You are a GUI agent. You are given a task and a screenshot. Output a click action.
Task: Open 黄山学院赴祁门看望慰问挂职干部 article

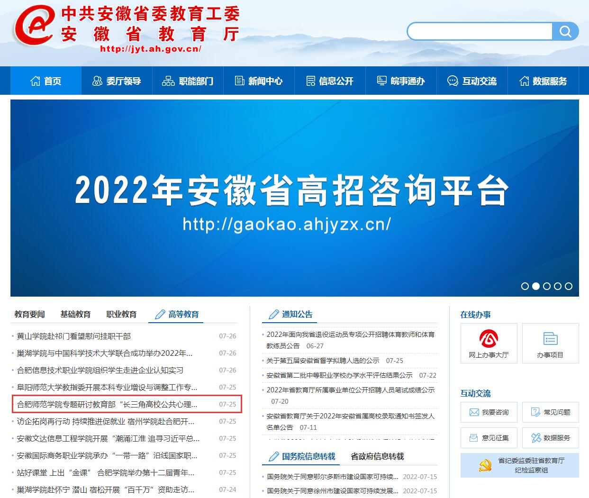pyautogui.click(x=74, y=336)
